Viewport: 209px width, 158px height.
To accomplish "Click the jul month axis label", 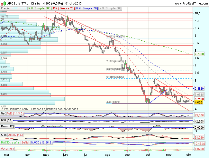I will [x=86, y=155].
